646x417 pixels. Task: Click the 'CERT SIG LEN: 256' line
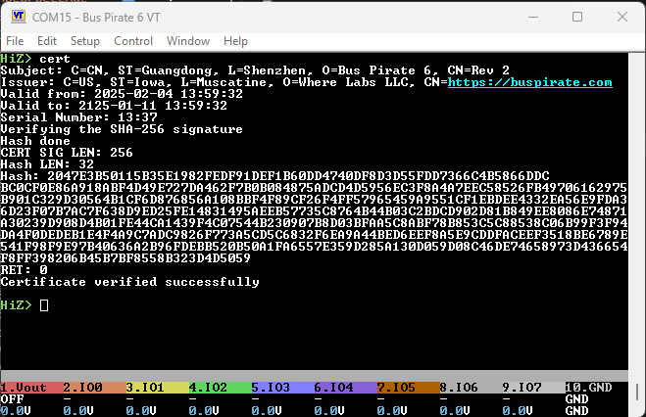coord(67,153)
